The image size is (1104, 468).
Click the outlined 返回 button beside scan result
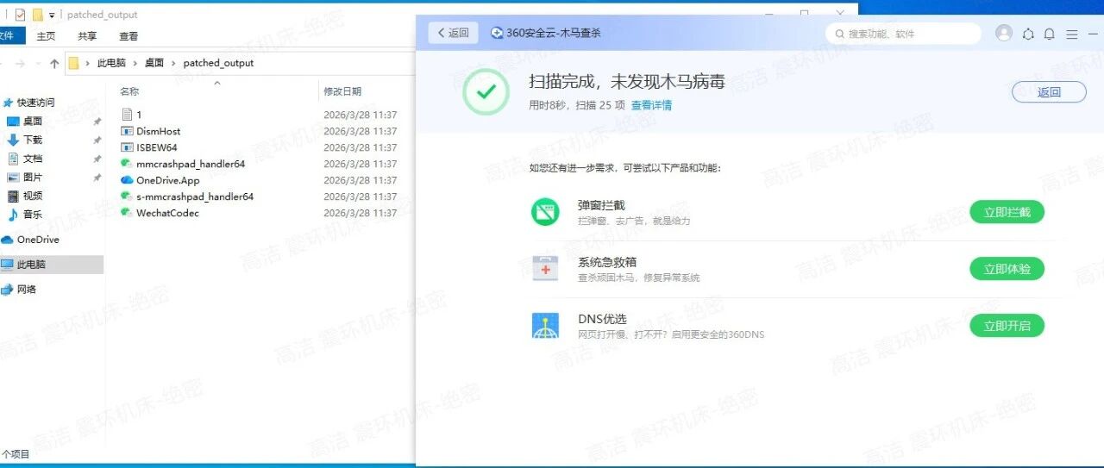1049,92
